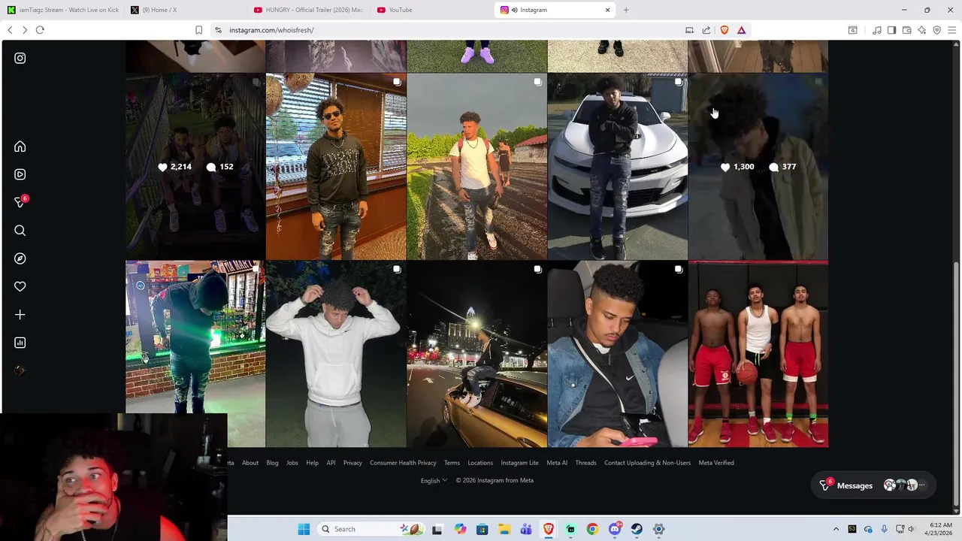Open Brave Wallet toolbar icon
Image resolution: width=962 pixels, height=541 pixels.
coord(906,30)
